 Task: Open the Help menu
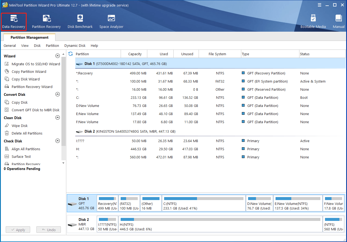tap(94, 45)
